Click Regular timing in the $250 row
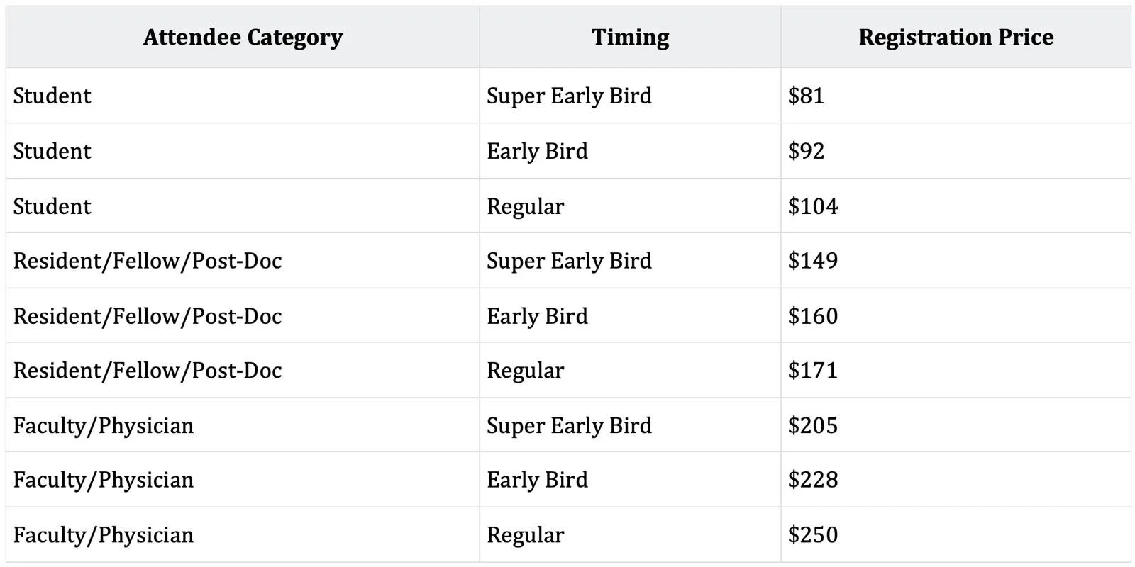 click(525, 535)
